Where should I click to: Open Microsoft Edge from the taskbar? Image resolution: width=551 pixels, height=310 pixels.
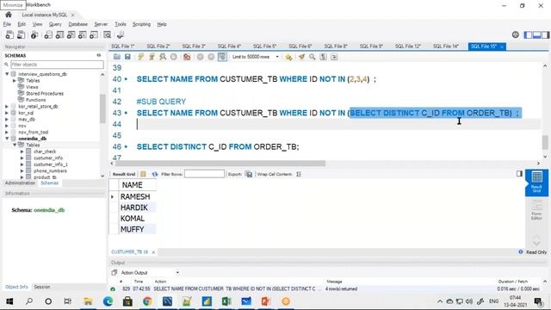108,301
